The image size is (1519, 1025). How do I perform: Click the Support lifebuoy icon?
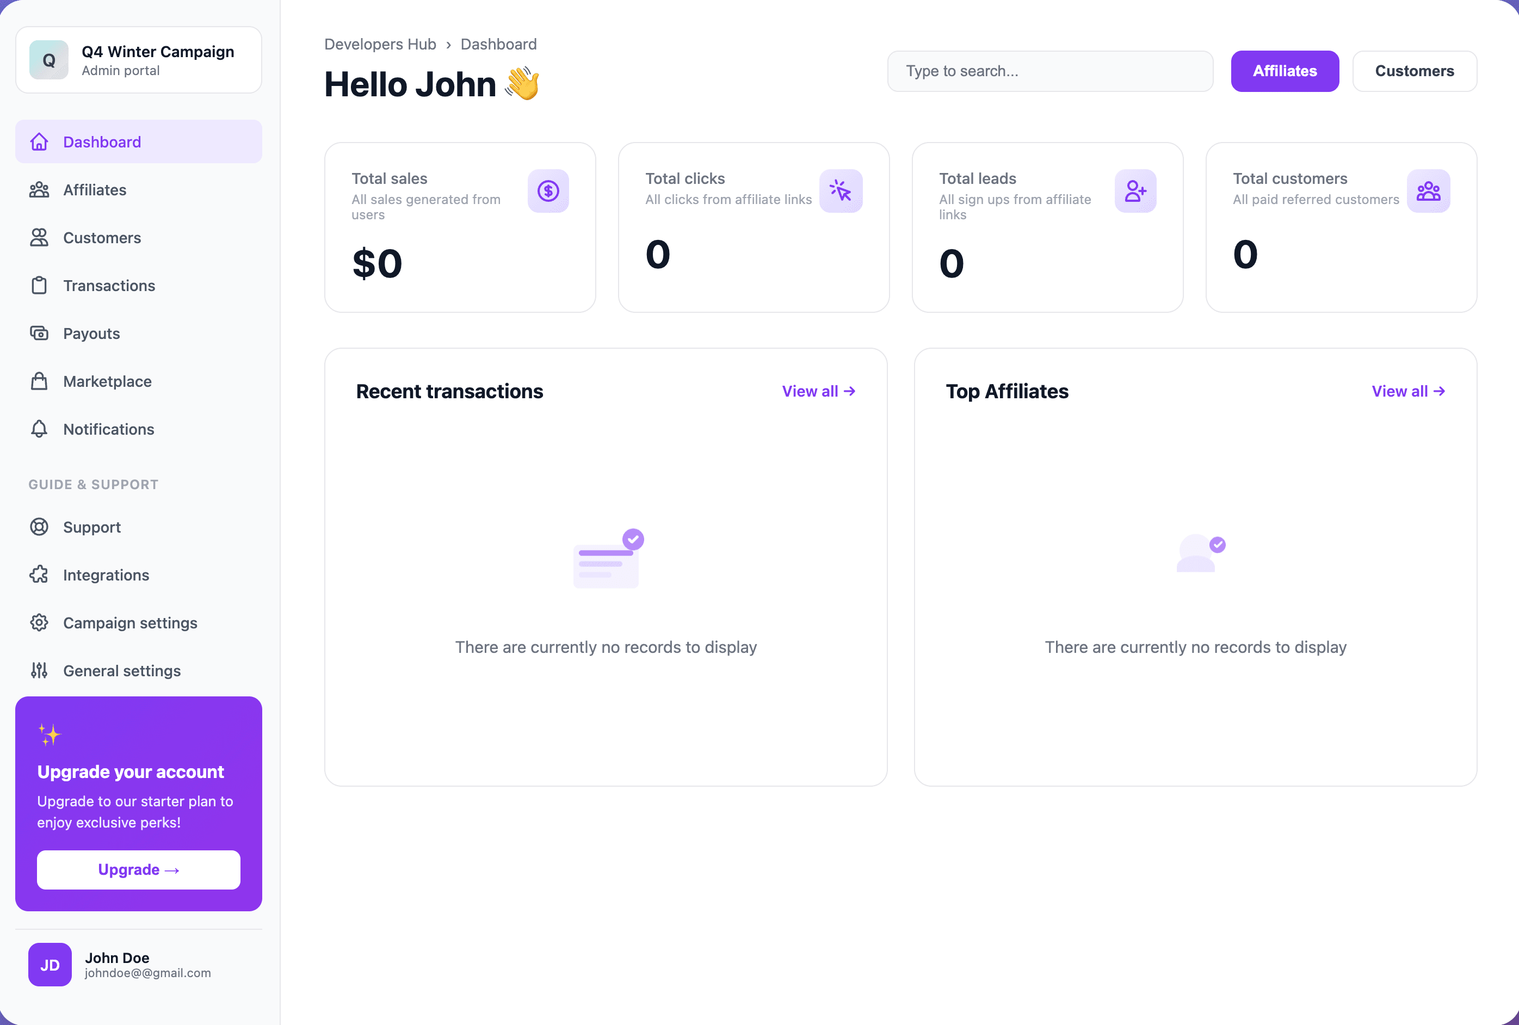pyautogui.click(x=39, y=527)
